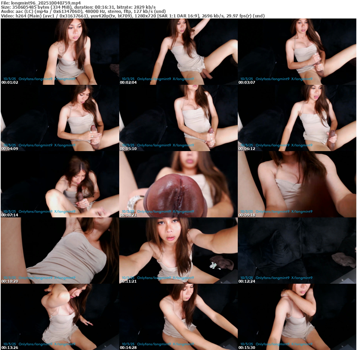357x350 pixels.
Task: Choose the thumbnail labeled 00:10:20
Action: 60,250
